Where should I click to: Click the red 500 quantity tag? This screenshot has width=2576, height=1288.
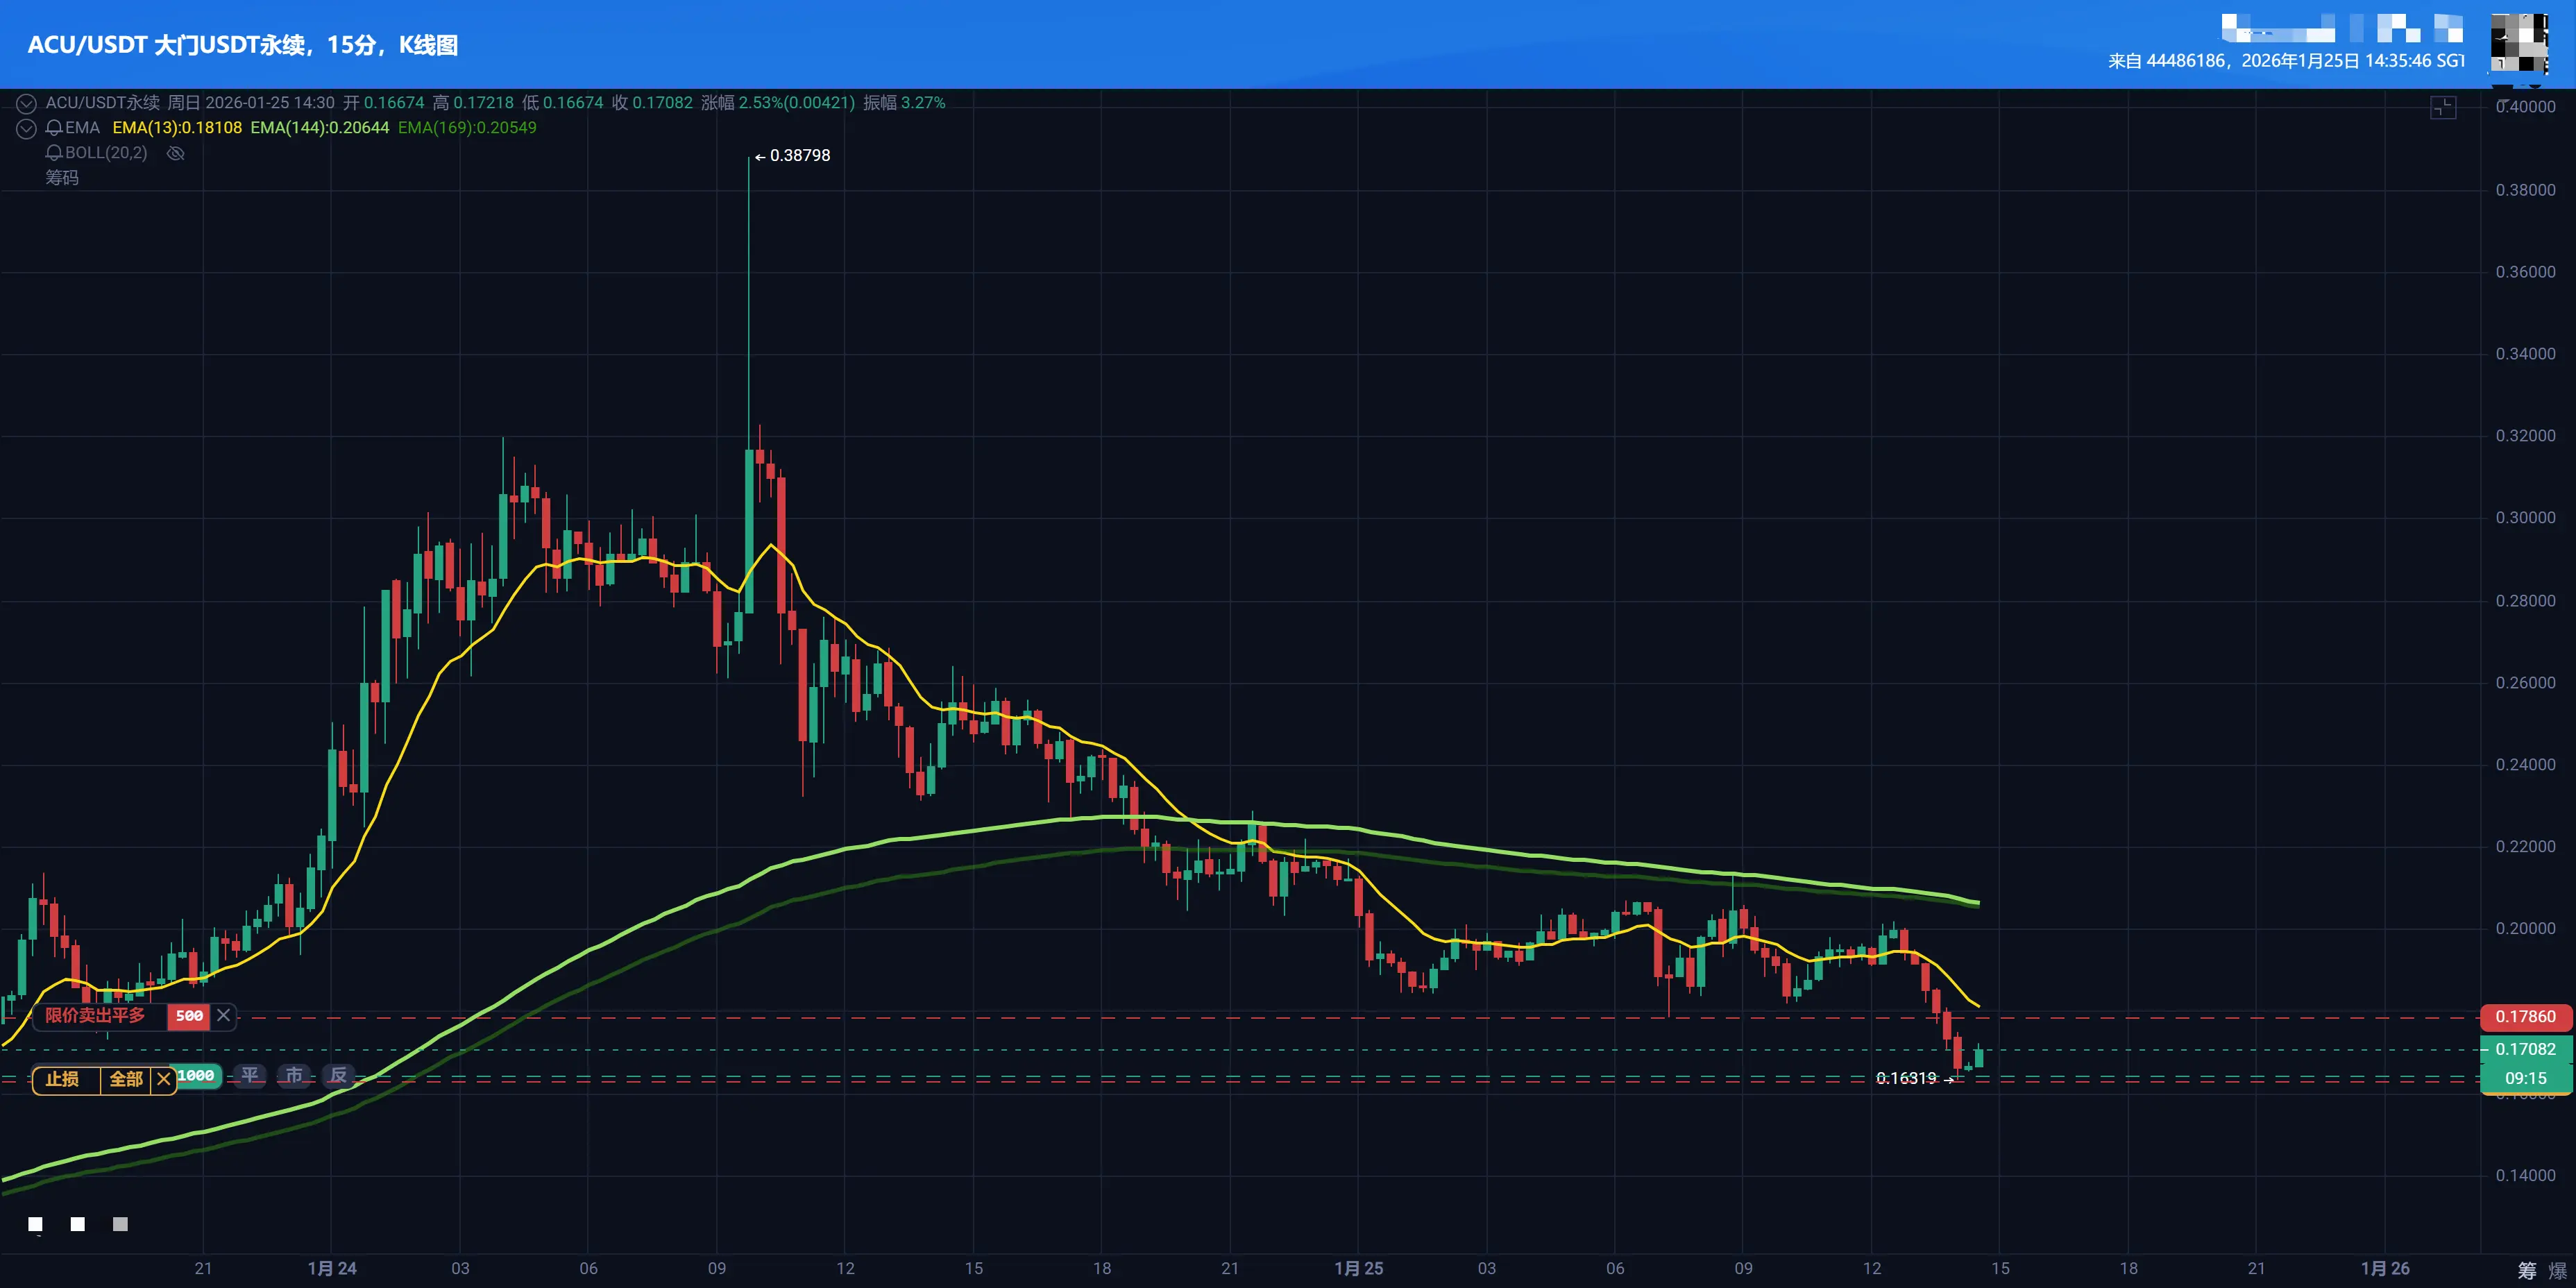click(x=189, y=1016)
